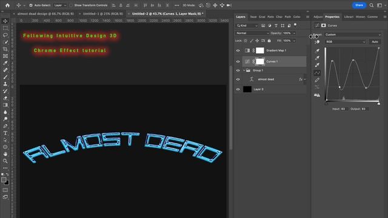Open the Curves Preset Custom dropdown

(x=353, y=35)
